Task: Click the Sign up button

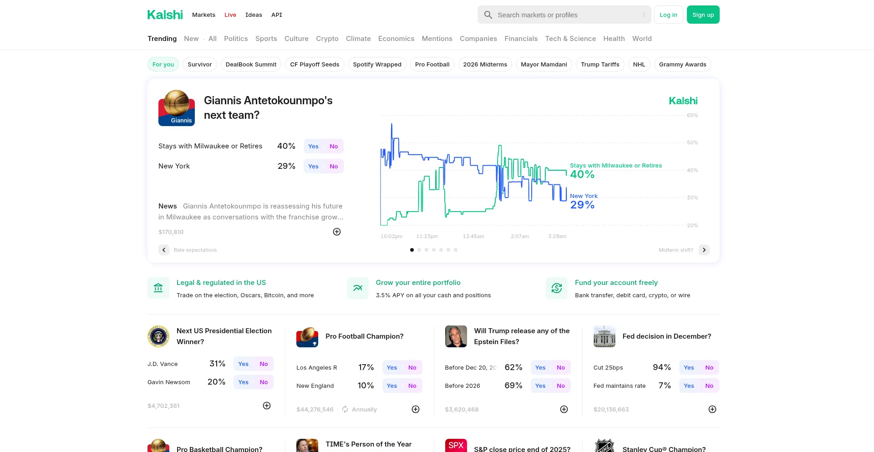Action: 703,15
